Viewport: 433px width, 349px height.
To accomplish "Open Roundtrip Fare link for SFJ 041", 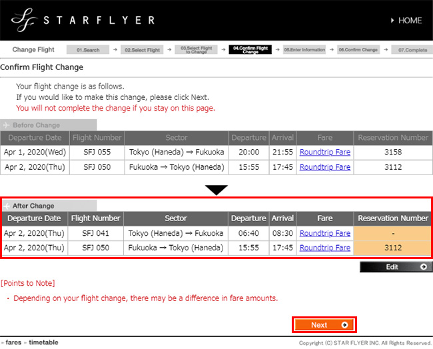I will (x=324, y=233).
